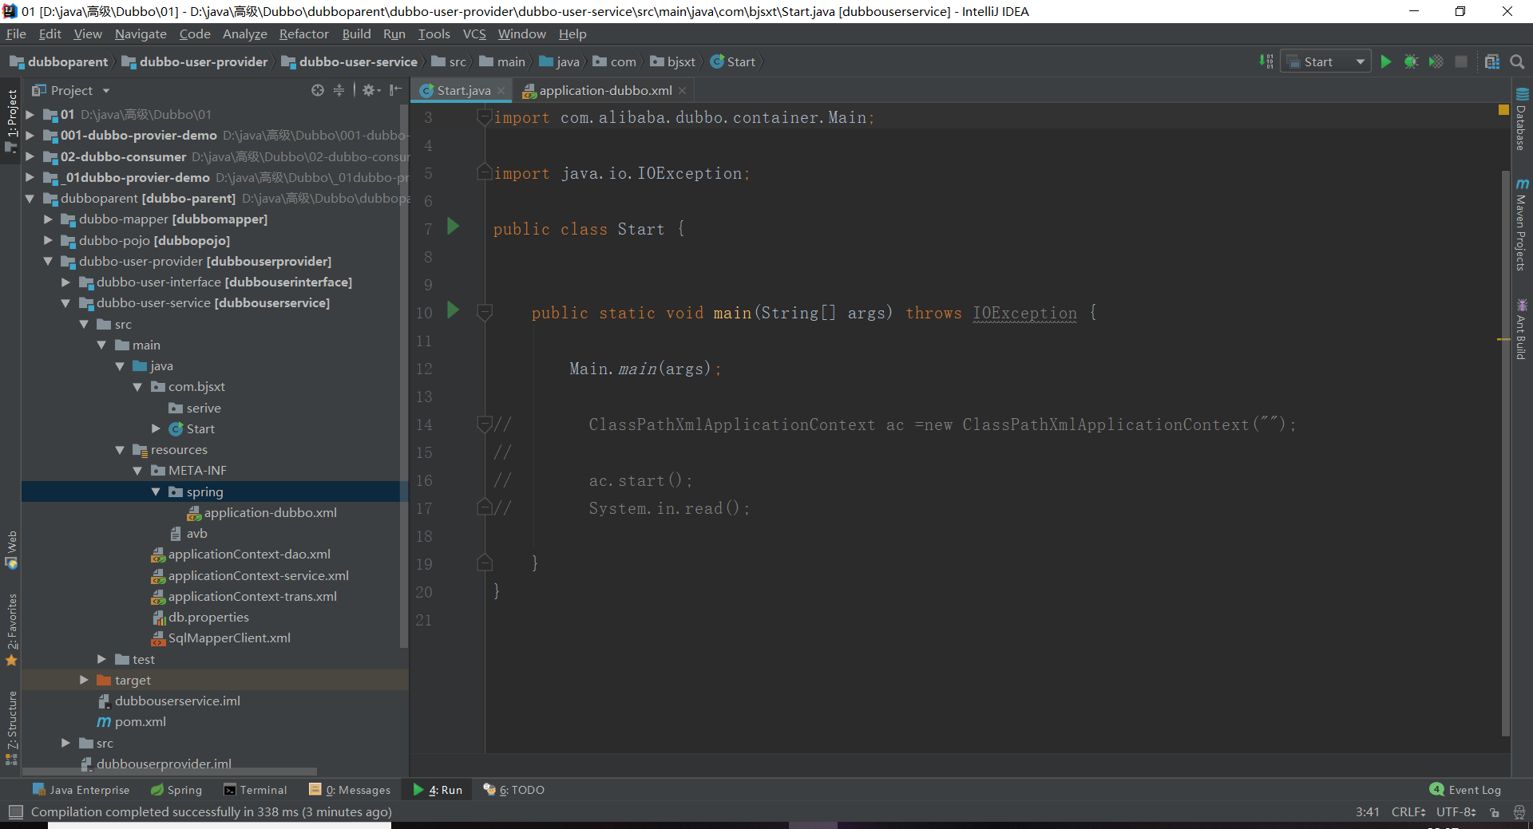This screenshot has height=829, width=1533.
Task: Expand the dubbo-mapper module node
Action: click(48, 219)
